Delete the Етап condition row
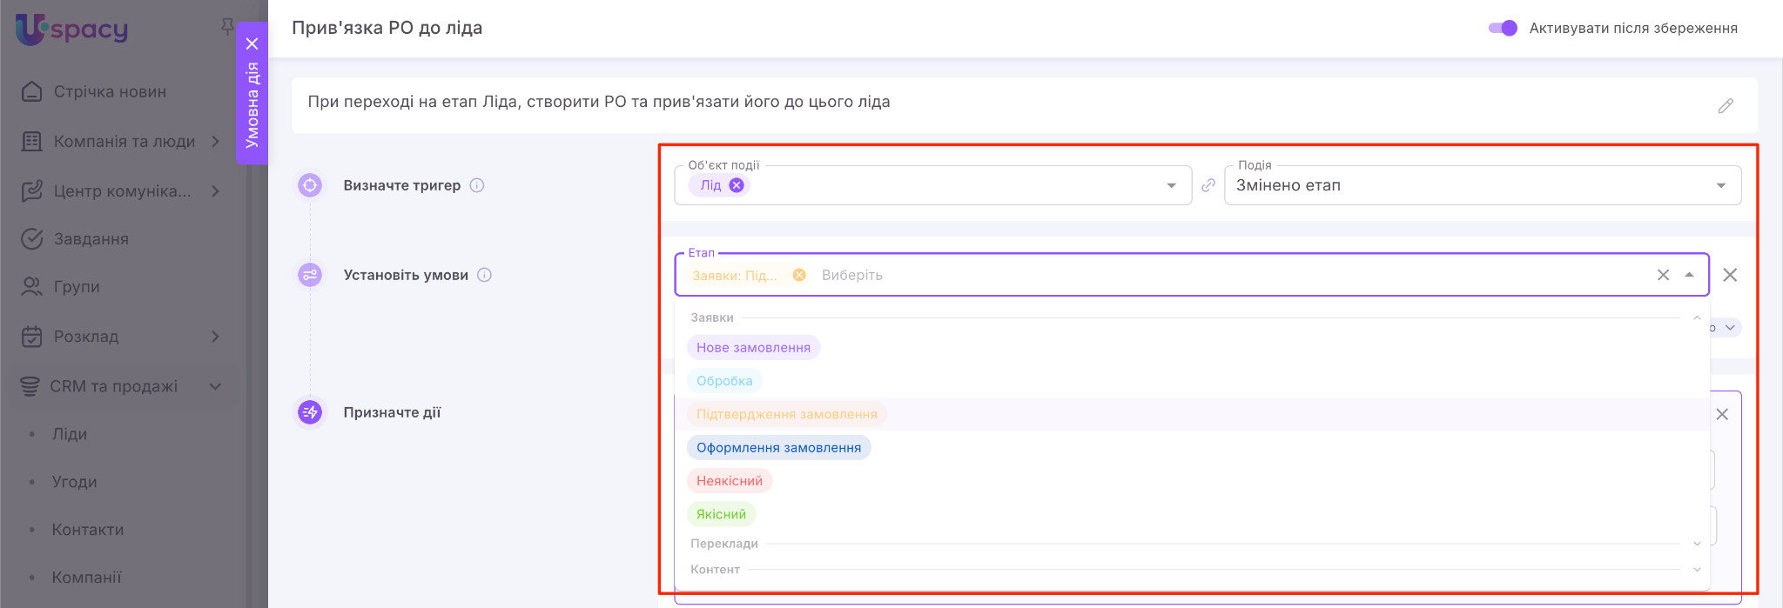This screenshot has height=608, width=1783. click(1730, 275)
